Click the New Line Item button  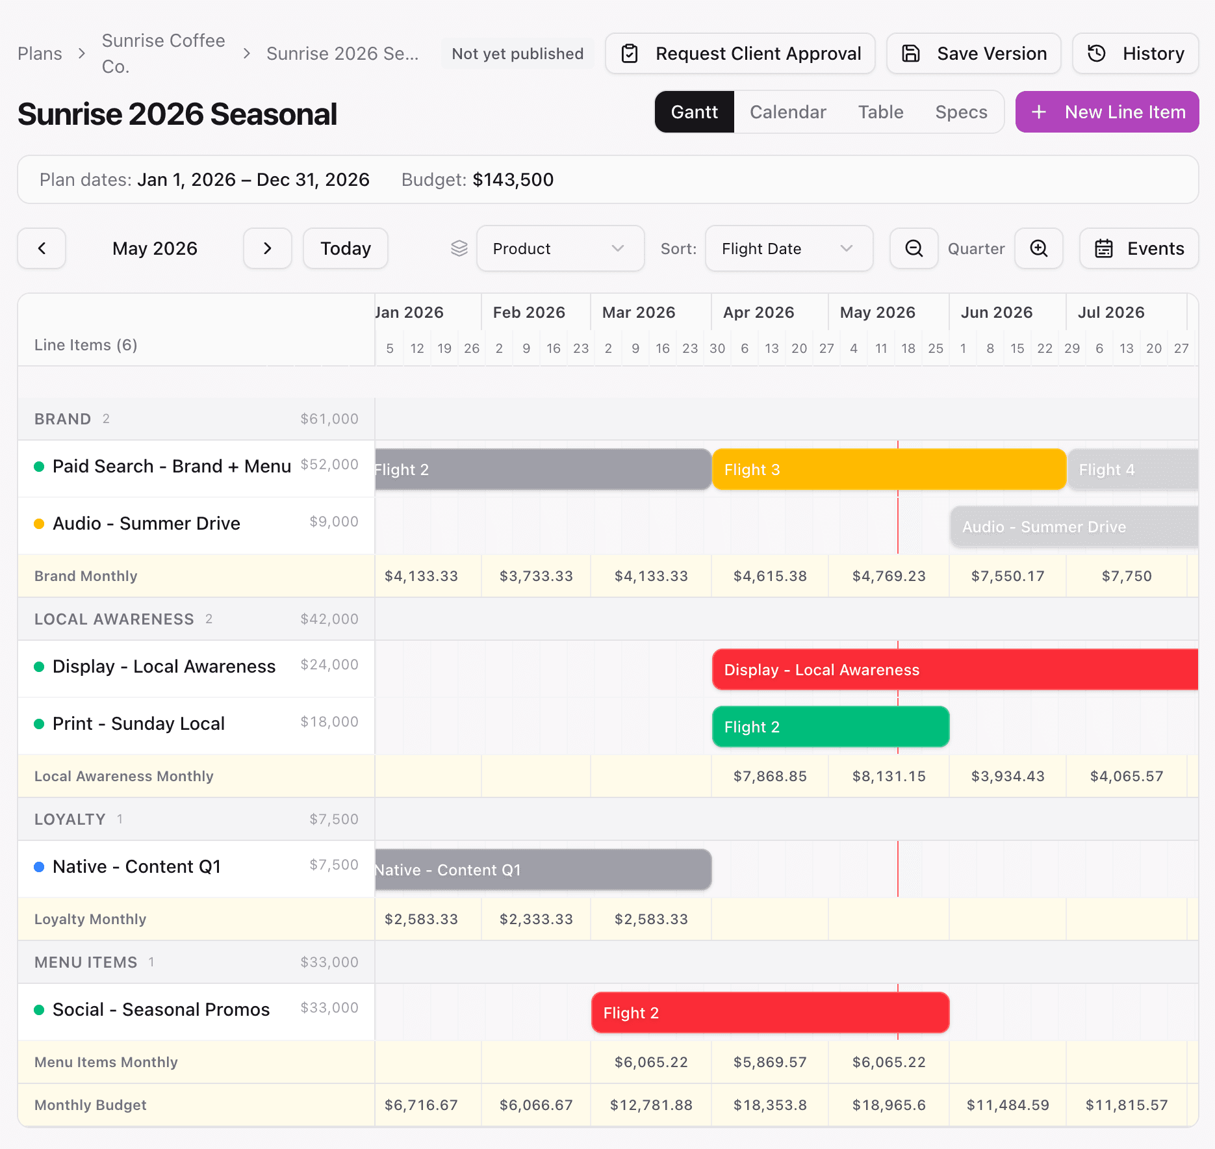(x=1107, y=112)
